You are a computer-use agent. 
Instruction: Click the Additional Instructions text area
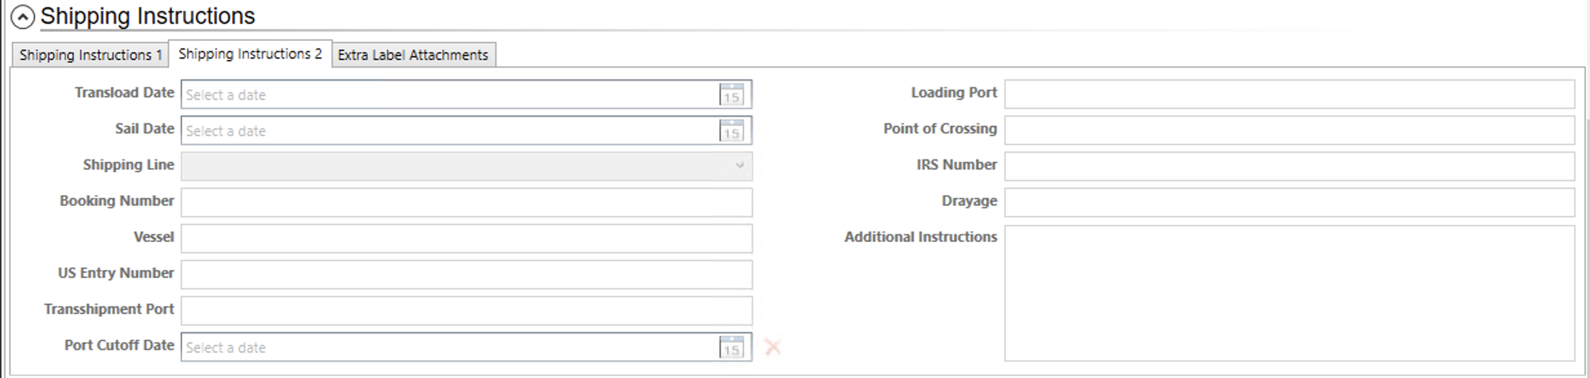click(1289, 293)
